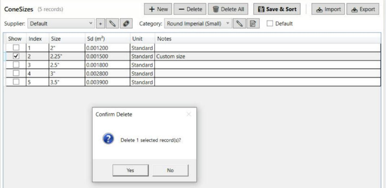Confirm deletion with the Yes button
This screenshot has width=386, height=188.
coord(130,170)
